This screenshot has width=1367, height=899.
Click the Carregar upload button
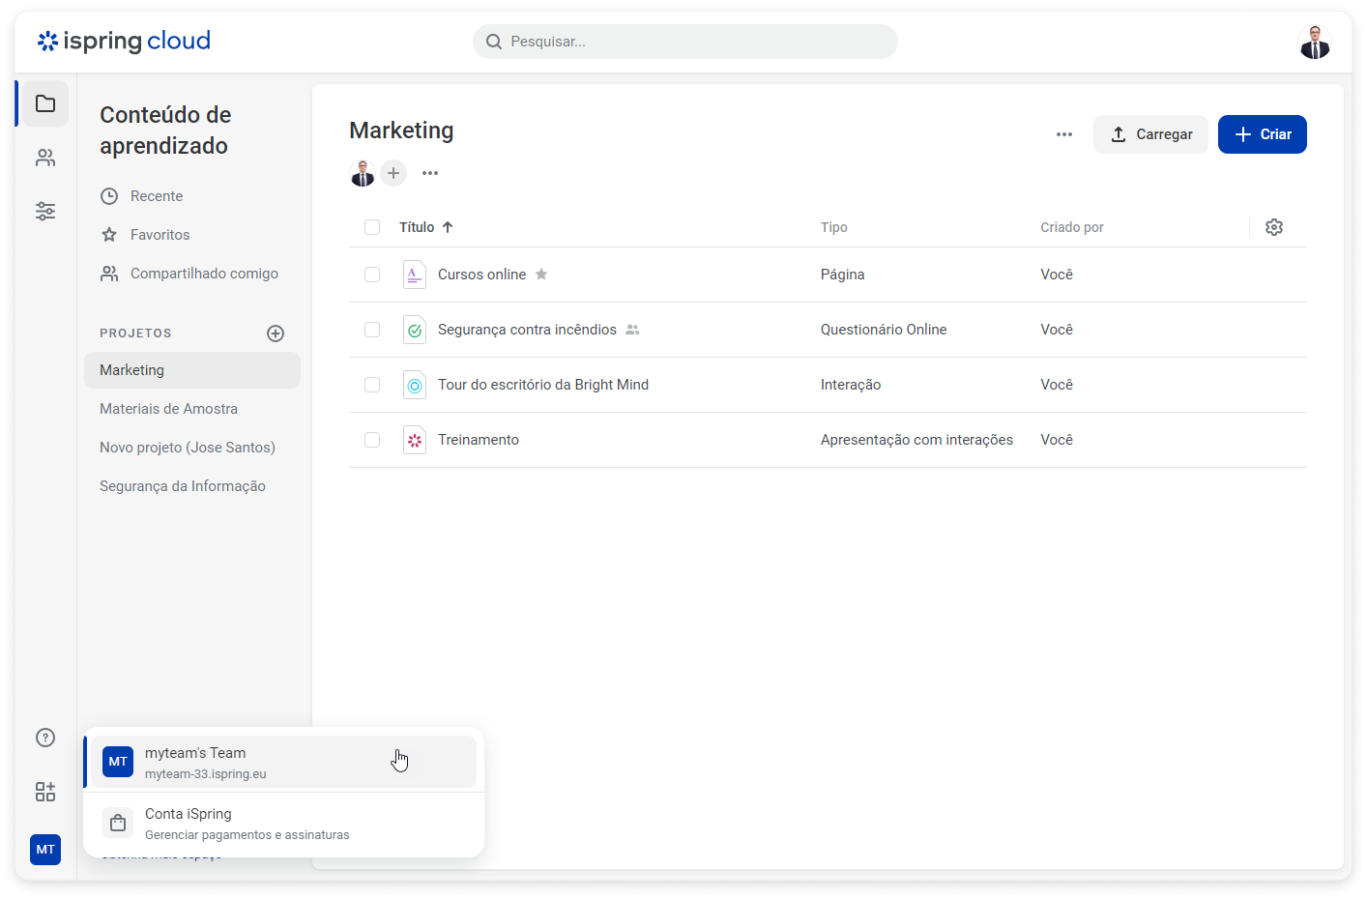pos(1150,134)
